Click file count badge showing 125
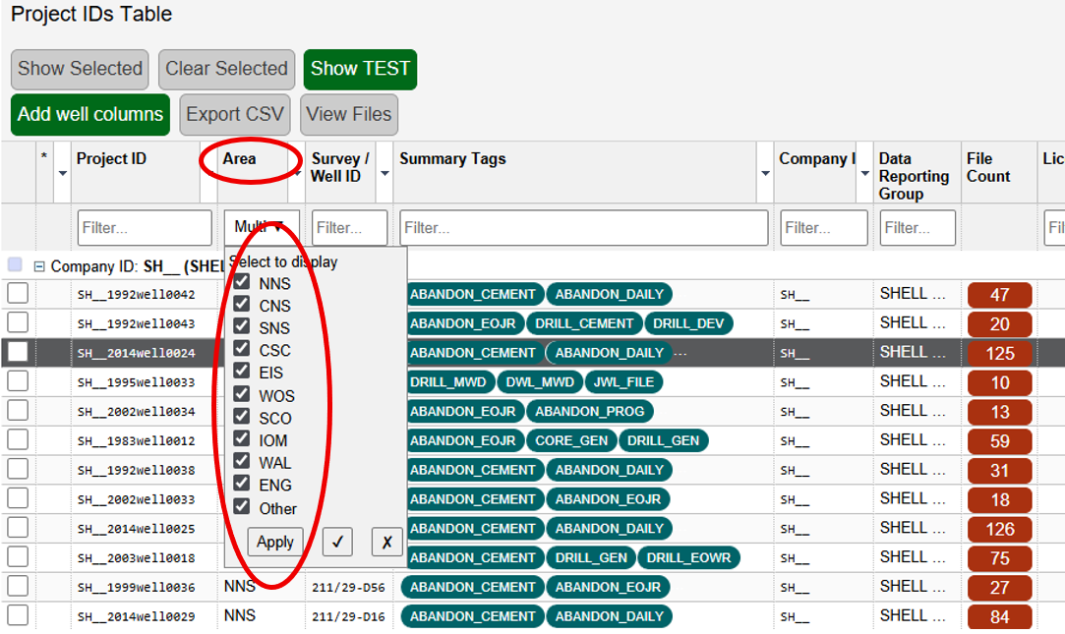This screenshot has height=634, width=1065. [x=1000, y=353]
